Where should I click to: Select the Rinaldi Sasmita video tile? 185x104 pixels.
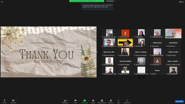[173, 70]
